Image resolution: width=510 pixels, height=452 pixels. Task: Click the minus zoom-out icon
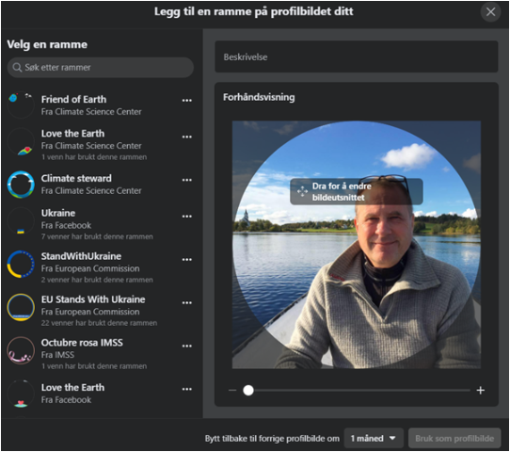232,390
